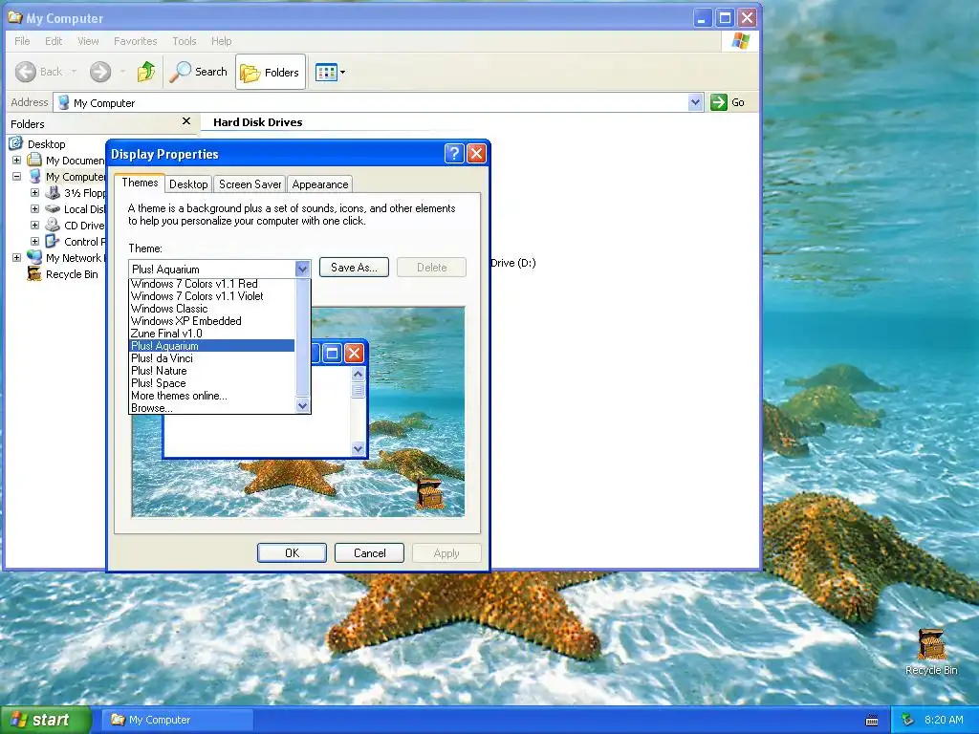The height and width of the screenshot is (734, 979).
Task: Select My Computer icon in folder tree
Action: click(34, 176)
